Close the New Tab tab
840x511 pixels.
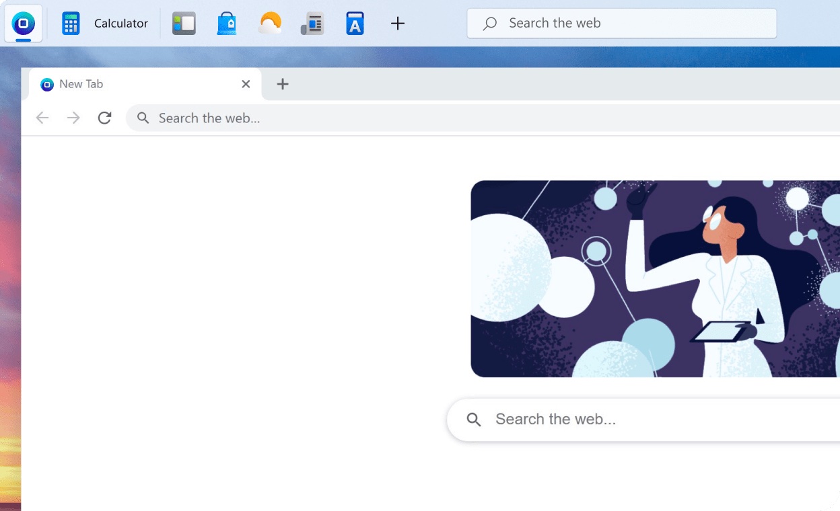(246, 84)
